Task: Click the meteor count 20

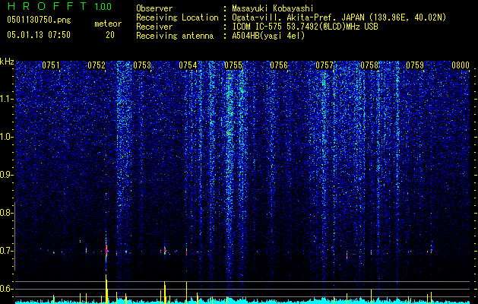Action: pyautogui.click(x=110, y=35)
